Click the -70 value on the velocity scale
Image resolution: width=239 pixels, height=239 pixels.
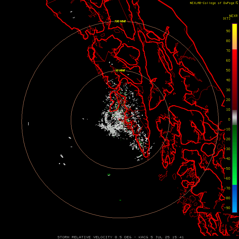[x=227, y=188]
